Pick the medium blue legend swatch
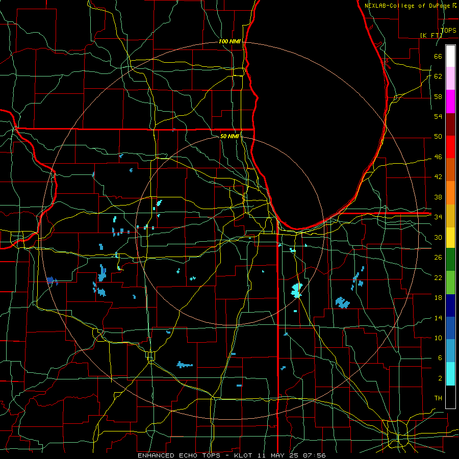 (450, 328)
